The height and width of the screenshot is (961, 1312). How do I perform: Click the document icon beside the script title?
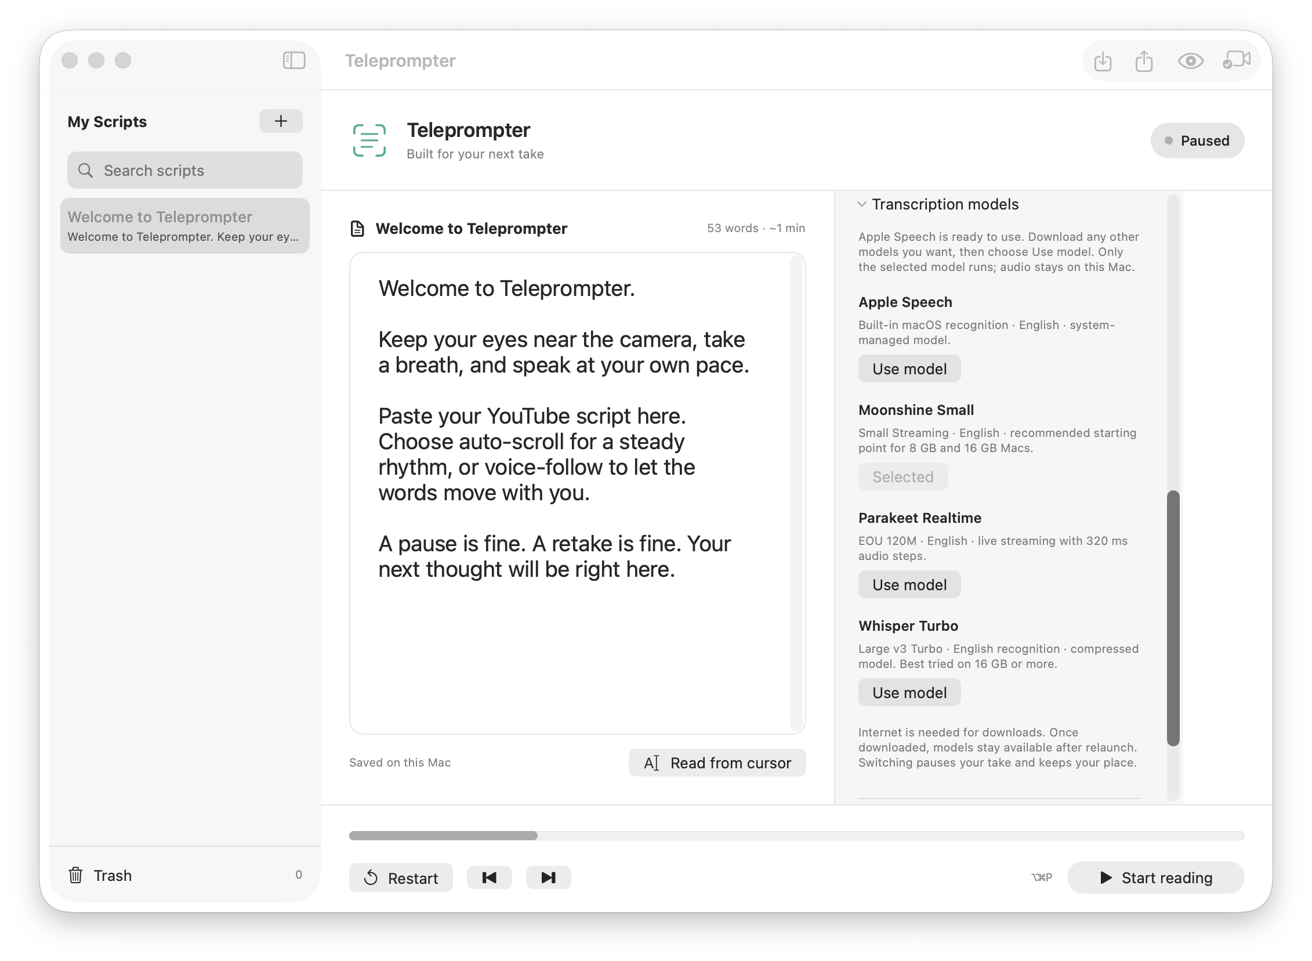coord(357,229)
